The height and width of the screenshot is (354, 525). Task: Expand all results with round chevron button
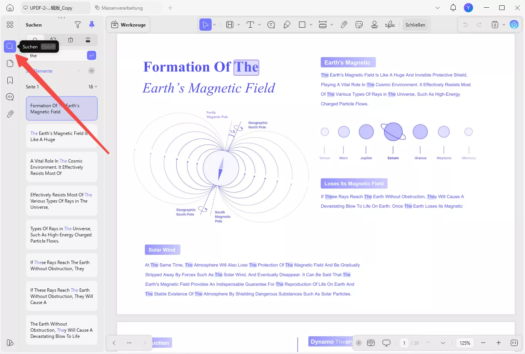click(92, 71)
